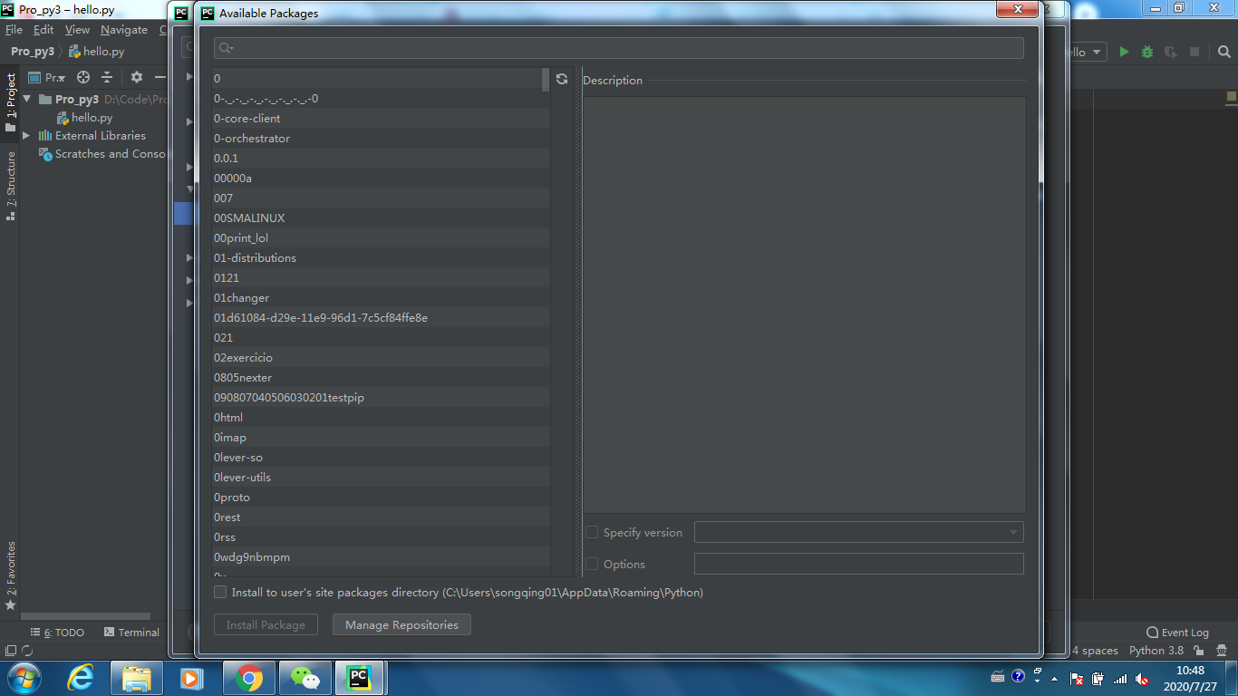Image resolution: width=1238 pixels, height=696 pixels.
Task: Open Project panel settings gear icon
Action: [137, 77]
